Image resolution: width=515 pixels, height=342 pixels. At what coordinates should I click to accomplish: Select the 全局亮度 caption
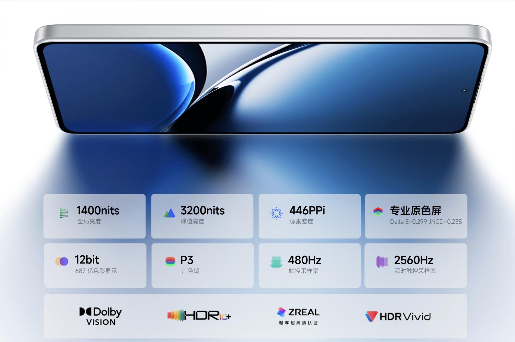click(x=89, y=221)
